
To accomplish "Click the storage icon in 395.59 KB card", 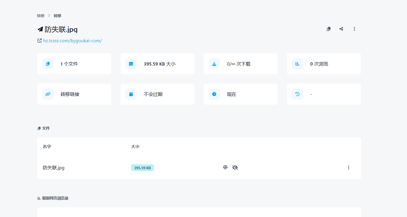I will (131, 64).
